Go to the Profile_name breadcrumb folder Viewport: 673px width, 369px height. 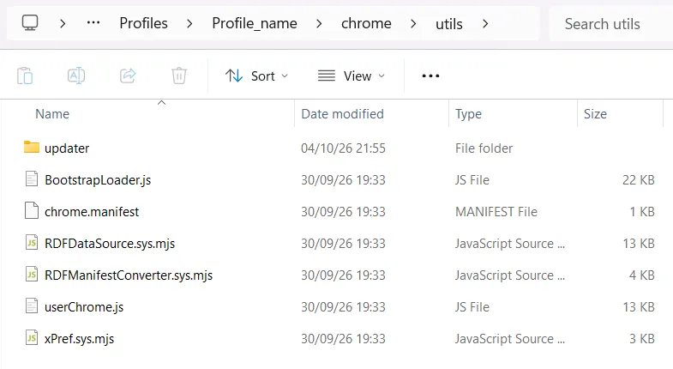click(x=255, y=23)
